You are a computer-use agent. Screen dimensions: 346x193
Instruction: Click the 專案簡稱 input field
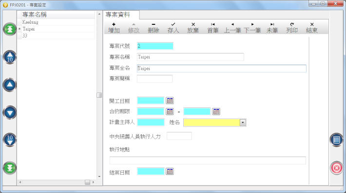154,79
